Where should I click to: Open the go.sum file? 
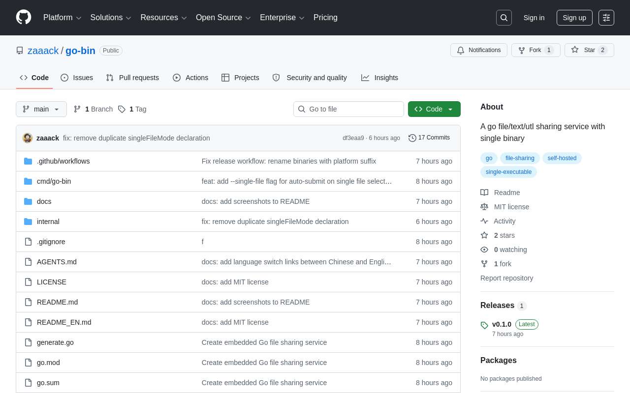48,383
